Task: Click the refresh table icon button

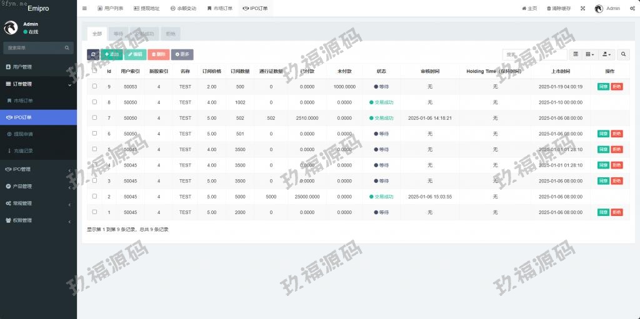Action: click(93, 55)
